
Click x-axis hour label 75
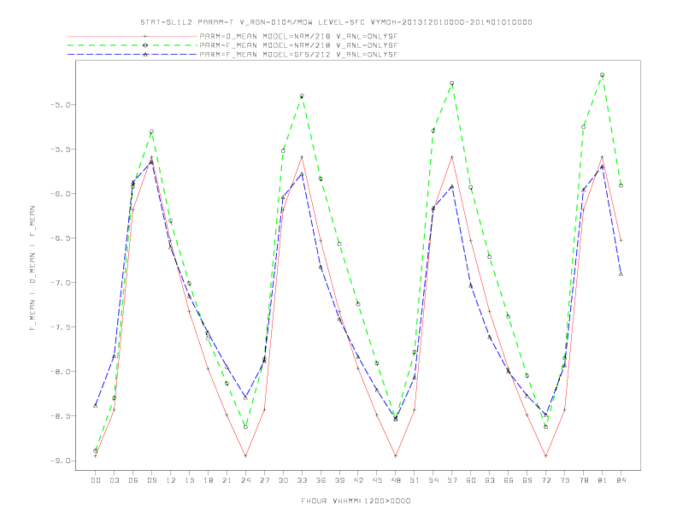[x=565, y=480]
